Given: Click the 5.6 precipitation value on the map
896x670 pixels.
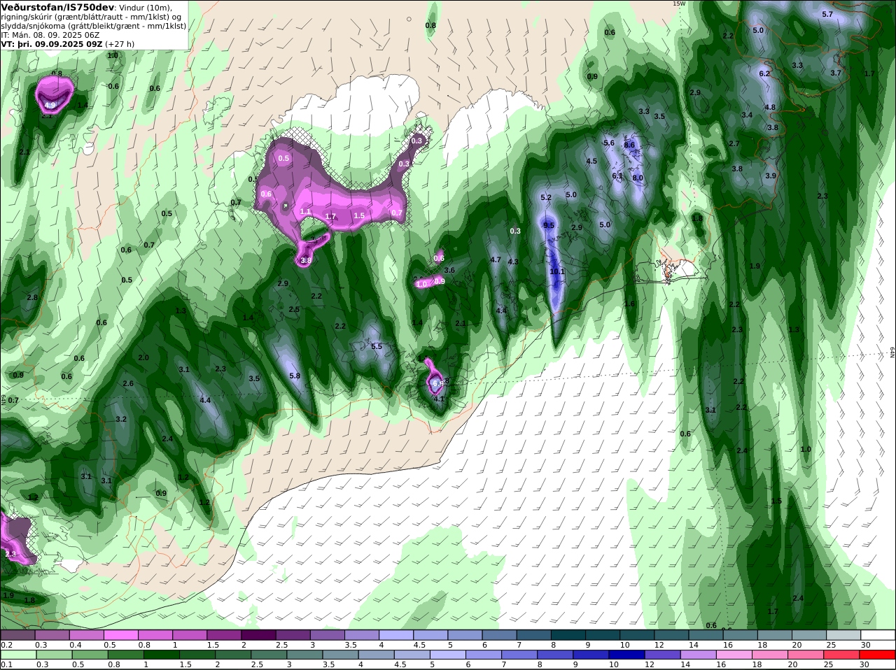Looking at the screenshot, I should tap(609, 143).
